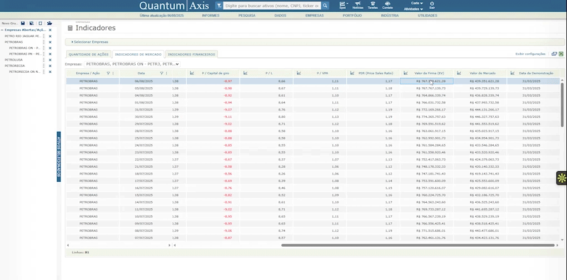The height and width of the screenshot is (280, 567).
Task: Click the new group page icon
Action: [x=40, y=23]
